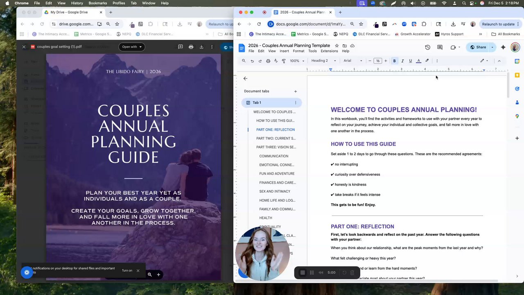The width and height of the screenshot is (524, 295).
Task: Run spelling and grammar check in Docs
Action: pos(276,61)
